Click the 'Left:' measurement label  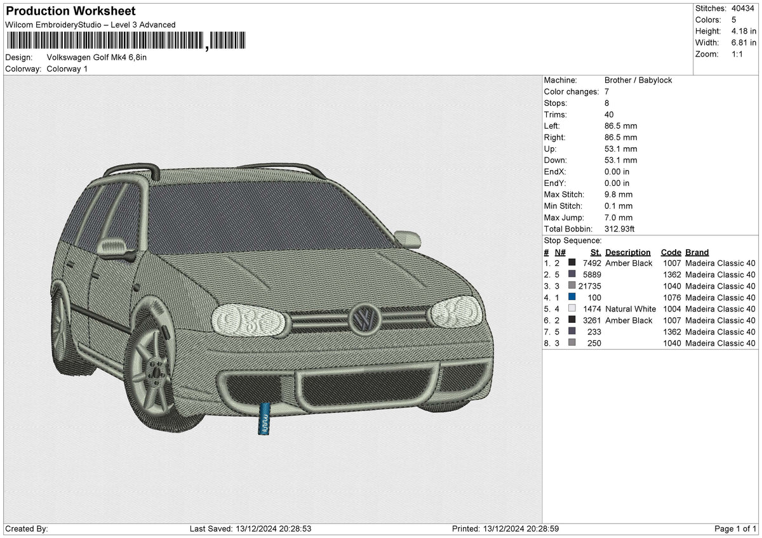553,126
